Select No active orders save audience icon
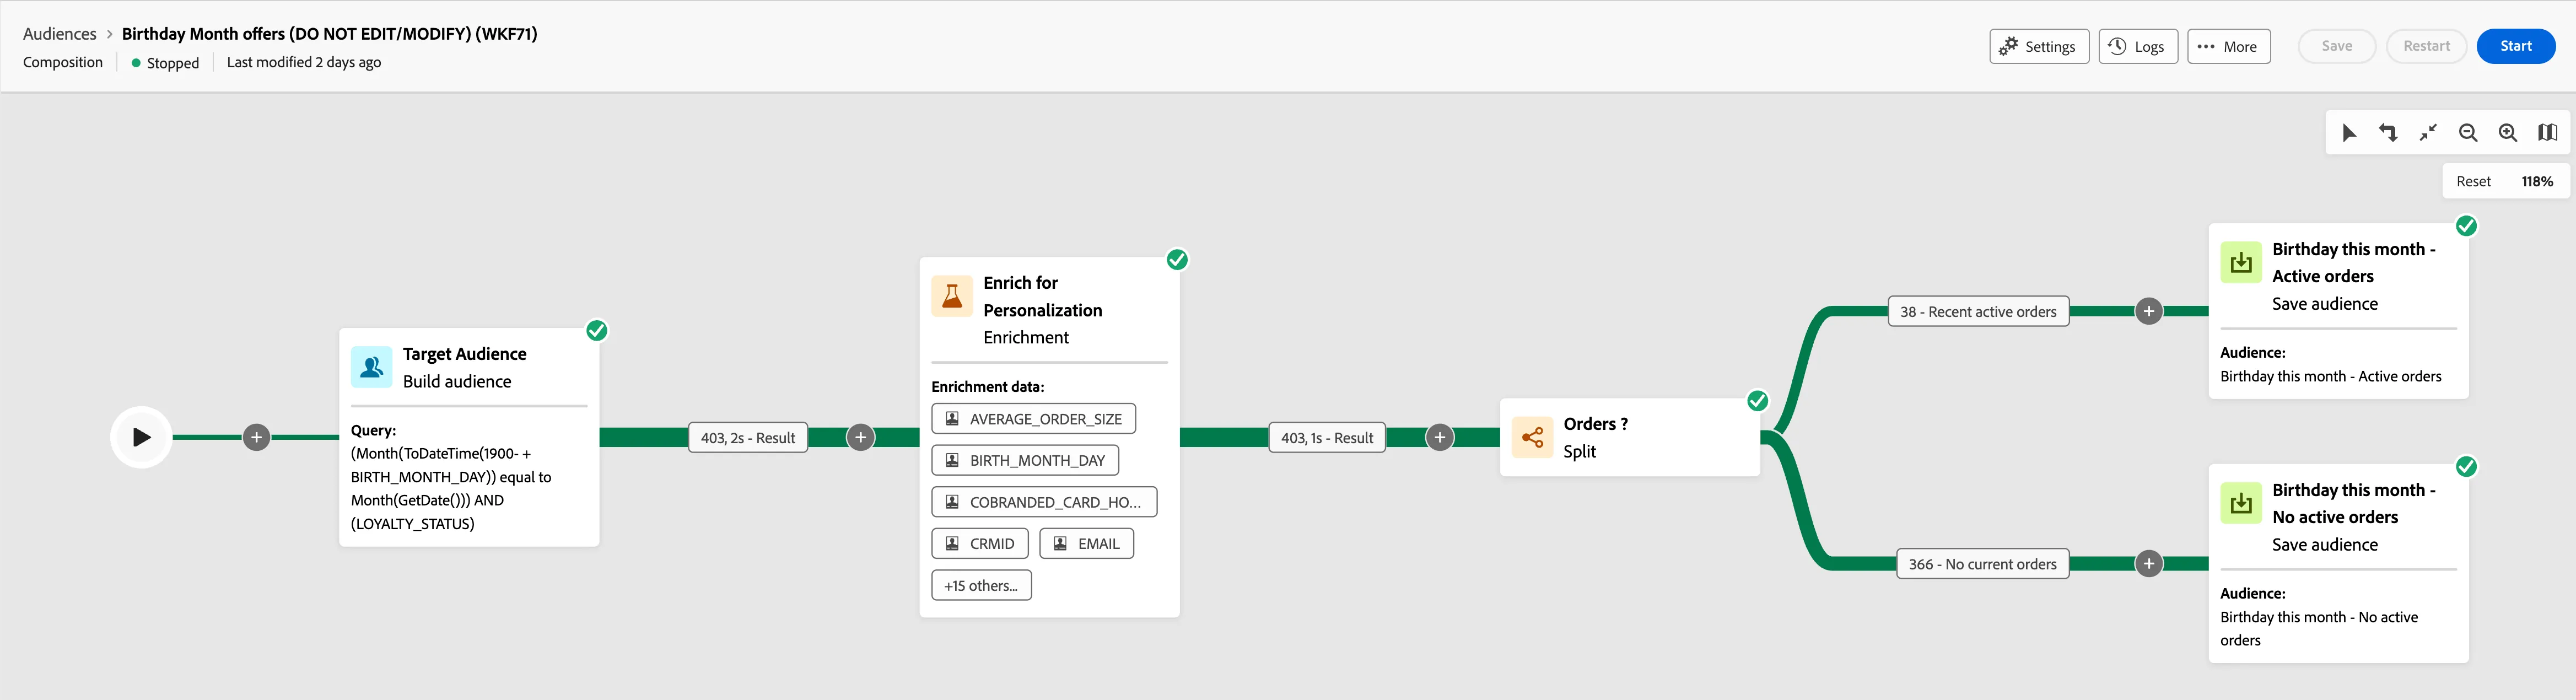The height and width of the screenshot is (700, 2576). click(2241, 503)
